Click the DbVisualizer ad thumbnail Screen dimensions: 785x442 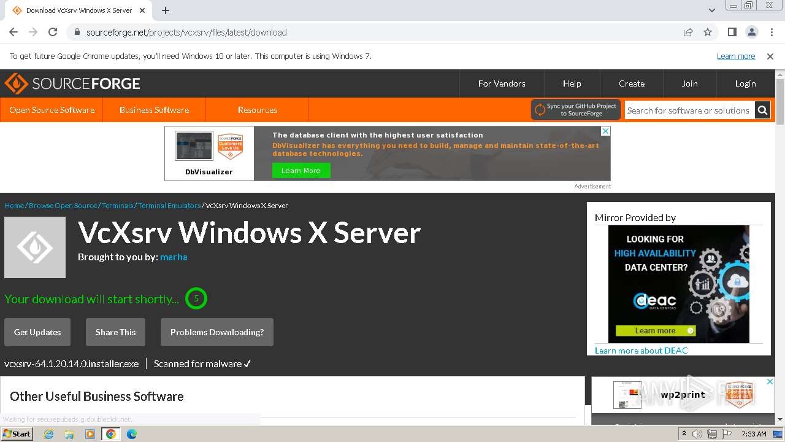click(194, 146)
